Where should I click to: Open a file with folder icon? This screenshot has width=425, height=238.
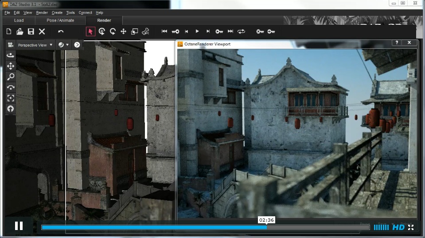click(19, 31)
